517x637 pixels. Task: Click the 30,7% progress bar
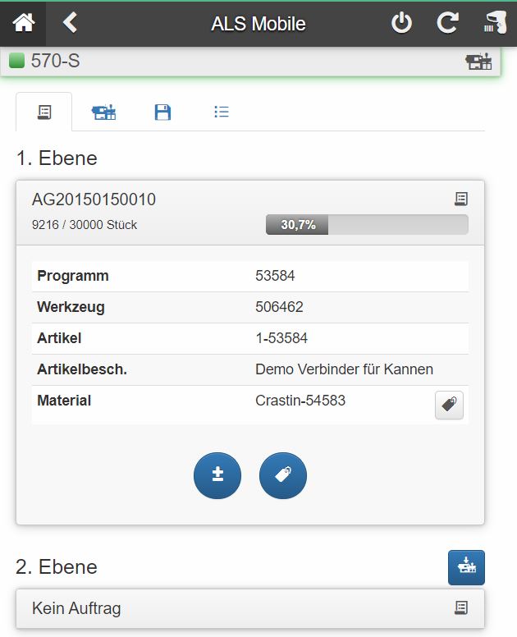click(367, 225)
